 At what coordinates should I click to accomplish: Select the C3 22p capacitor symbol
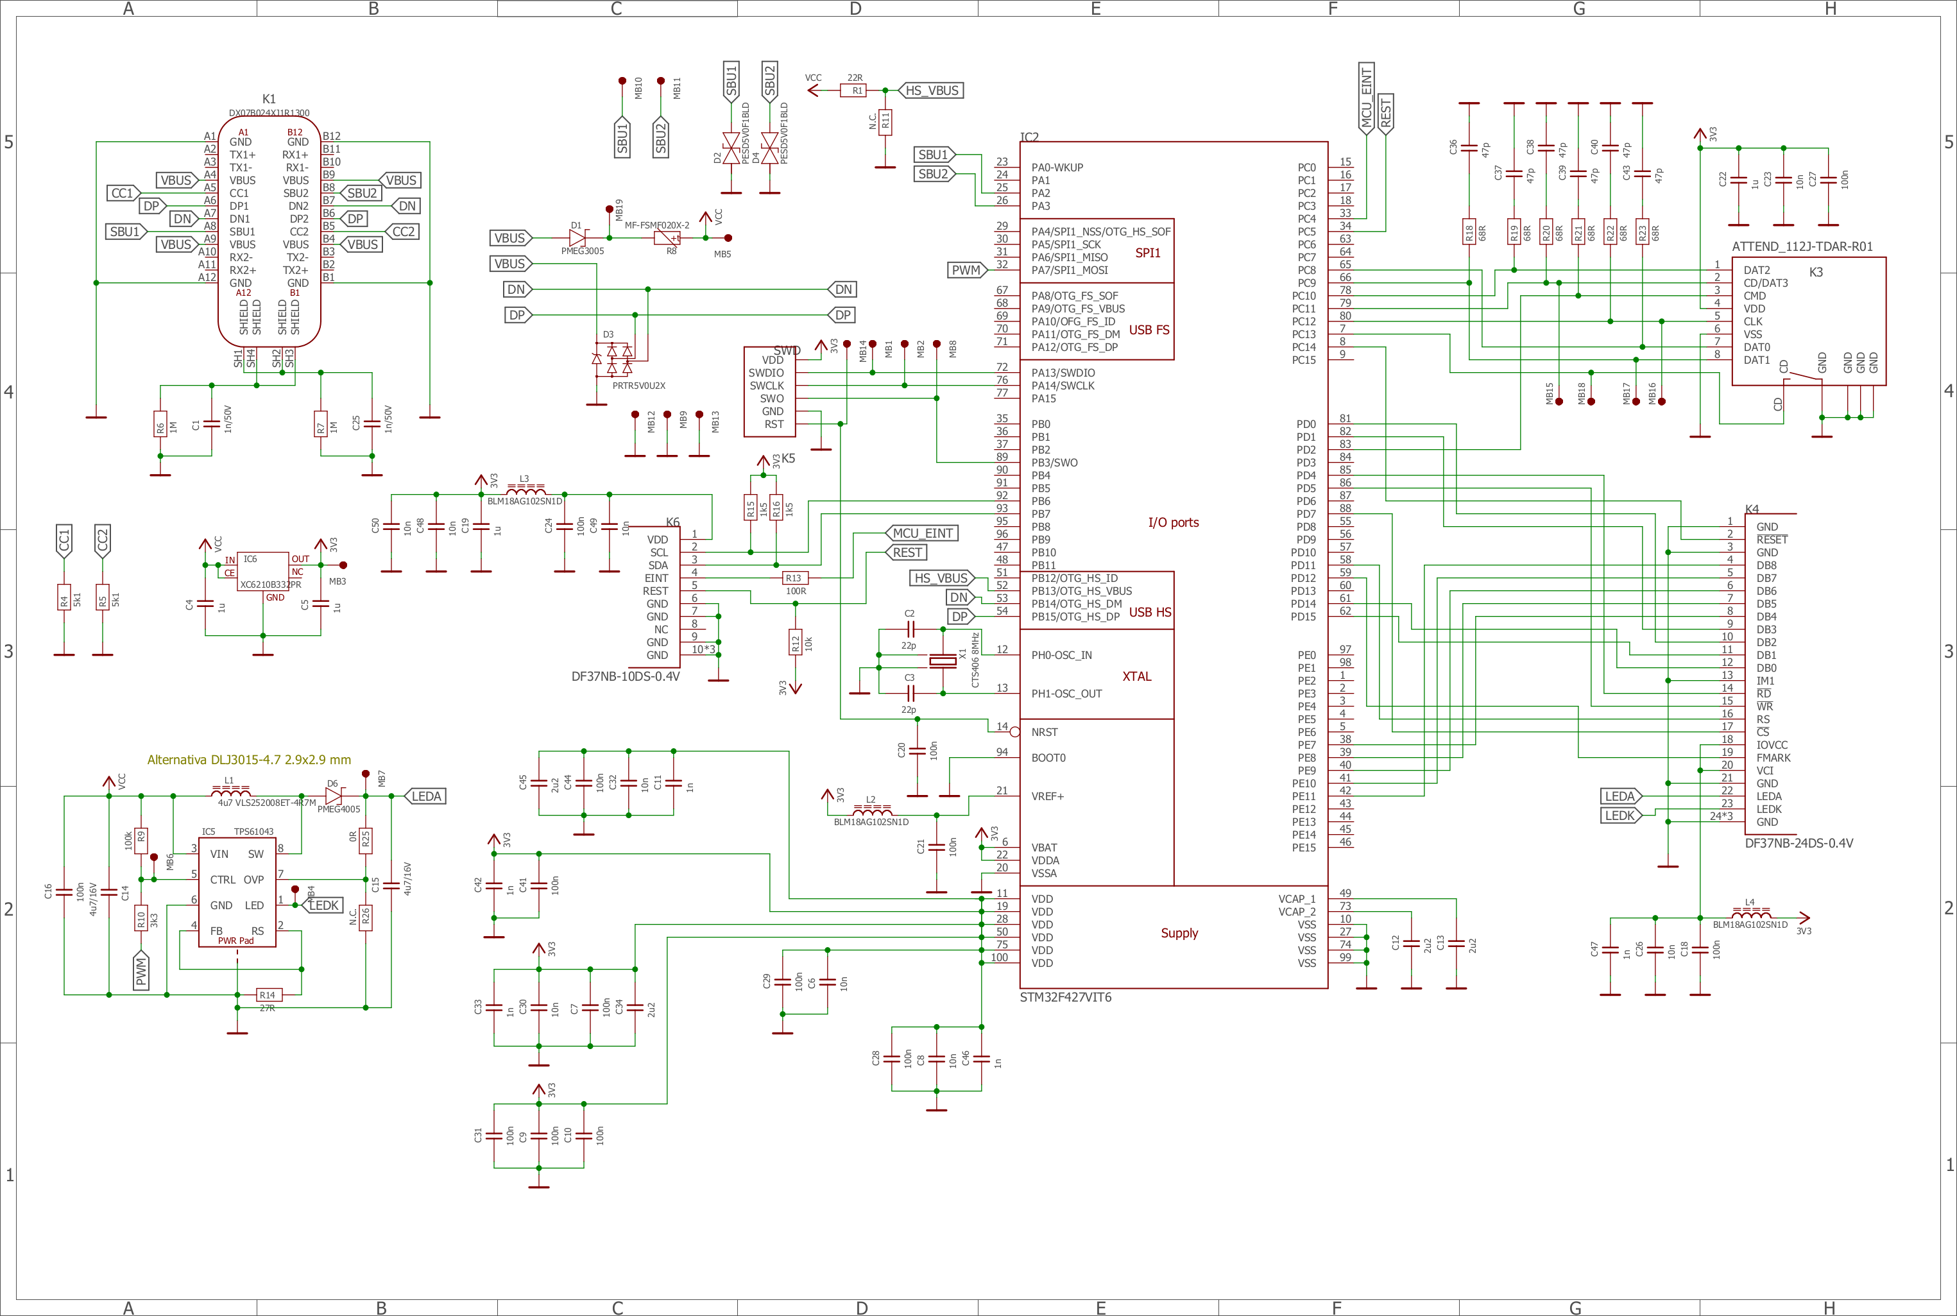pos(911,693)
